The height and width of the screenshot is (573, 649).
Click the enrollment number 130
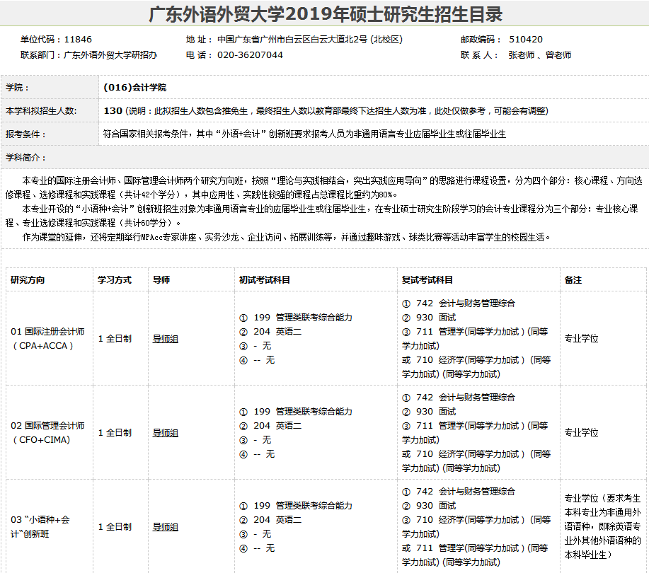[x=113, y=110]
